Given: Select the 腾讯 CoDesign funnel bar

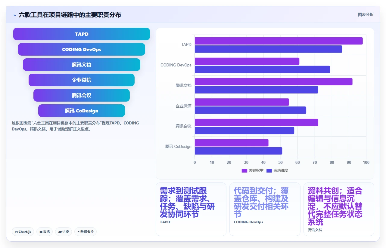Looking at the screenshot, I should [82, 111].
